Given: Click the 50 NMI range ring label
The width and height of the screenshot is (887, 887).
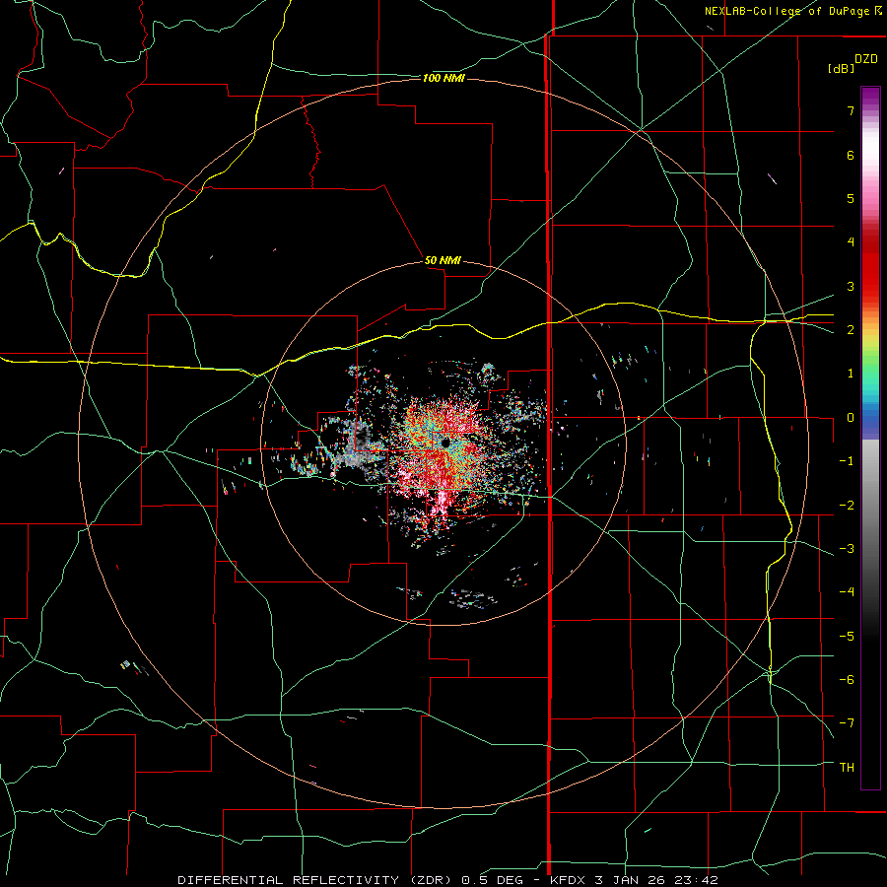Looking at the screenshot, I should (443, 260).
